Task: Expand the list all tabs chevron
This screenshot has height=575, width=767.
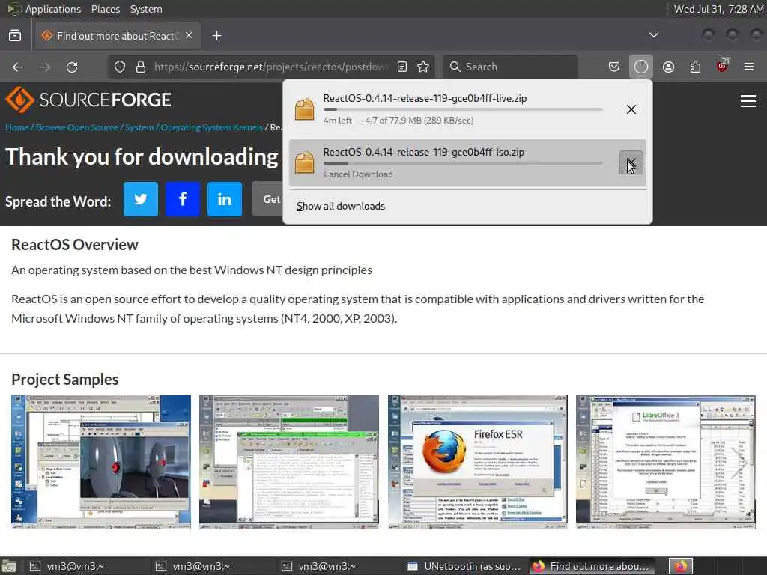Action: pyautogui.click(x=653, y=35)
